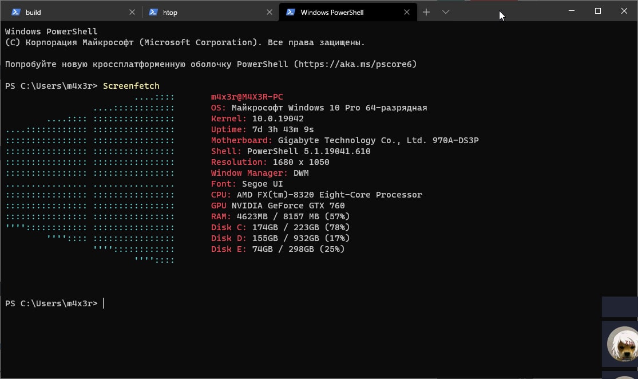Minimize the terminal window
Viewport: 638px width, 379px height.
(572, 11)
